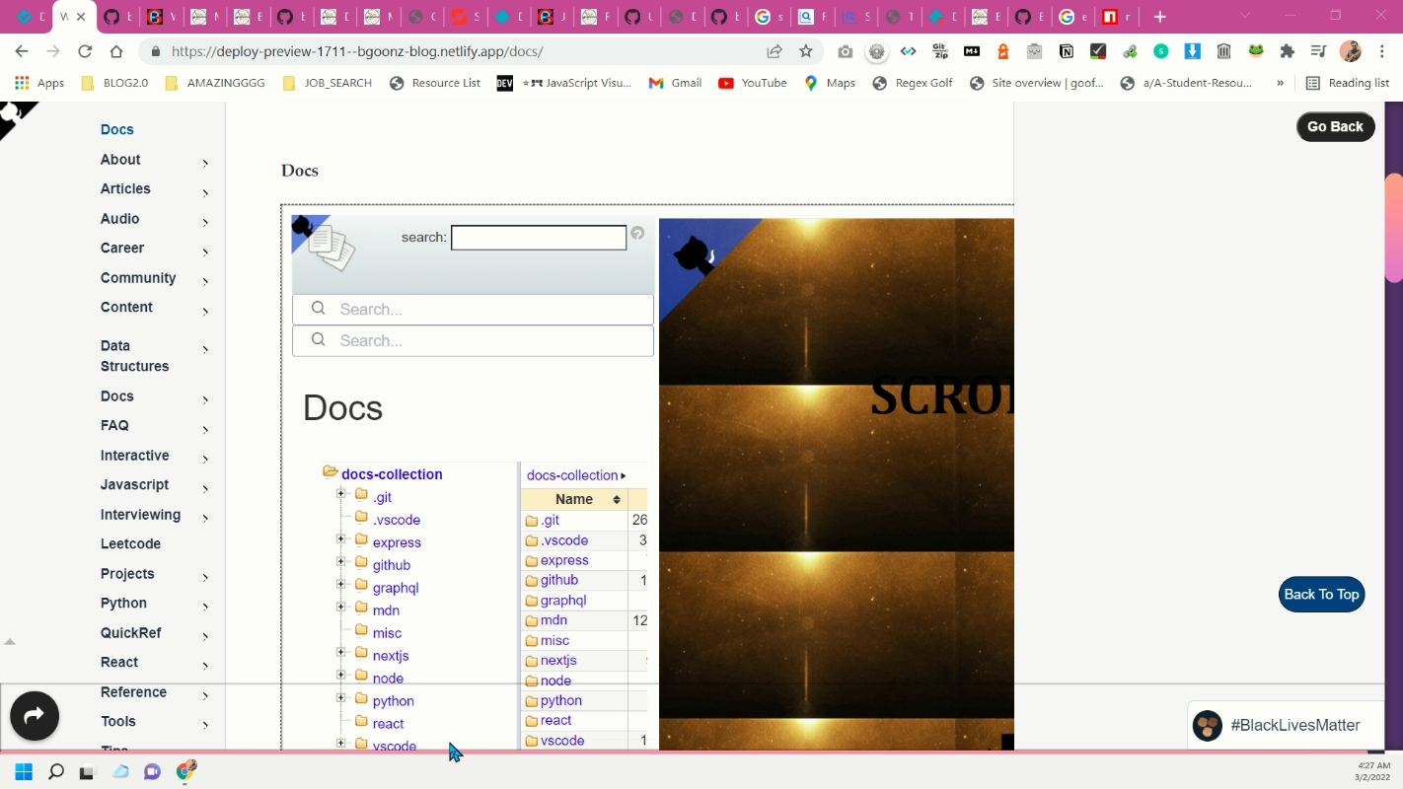Select Interviewing in the sidebar
Screen dimensions: 1403x789
pos(140,515)
